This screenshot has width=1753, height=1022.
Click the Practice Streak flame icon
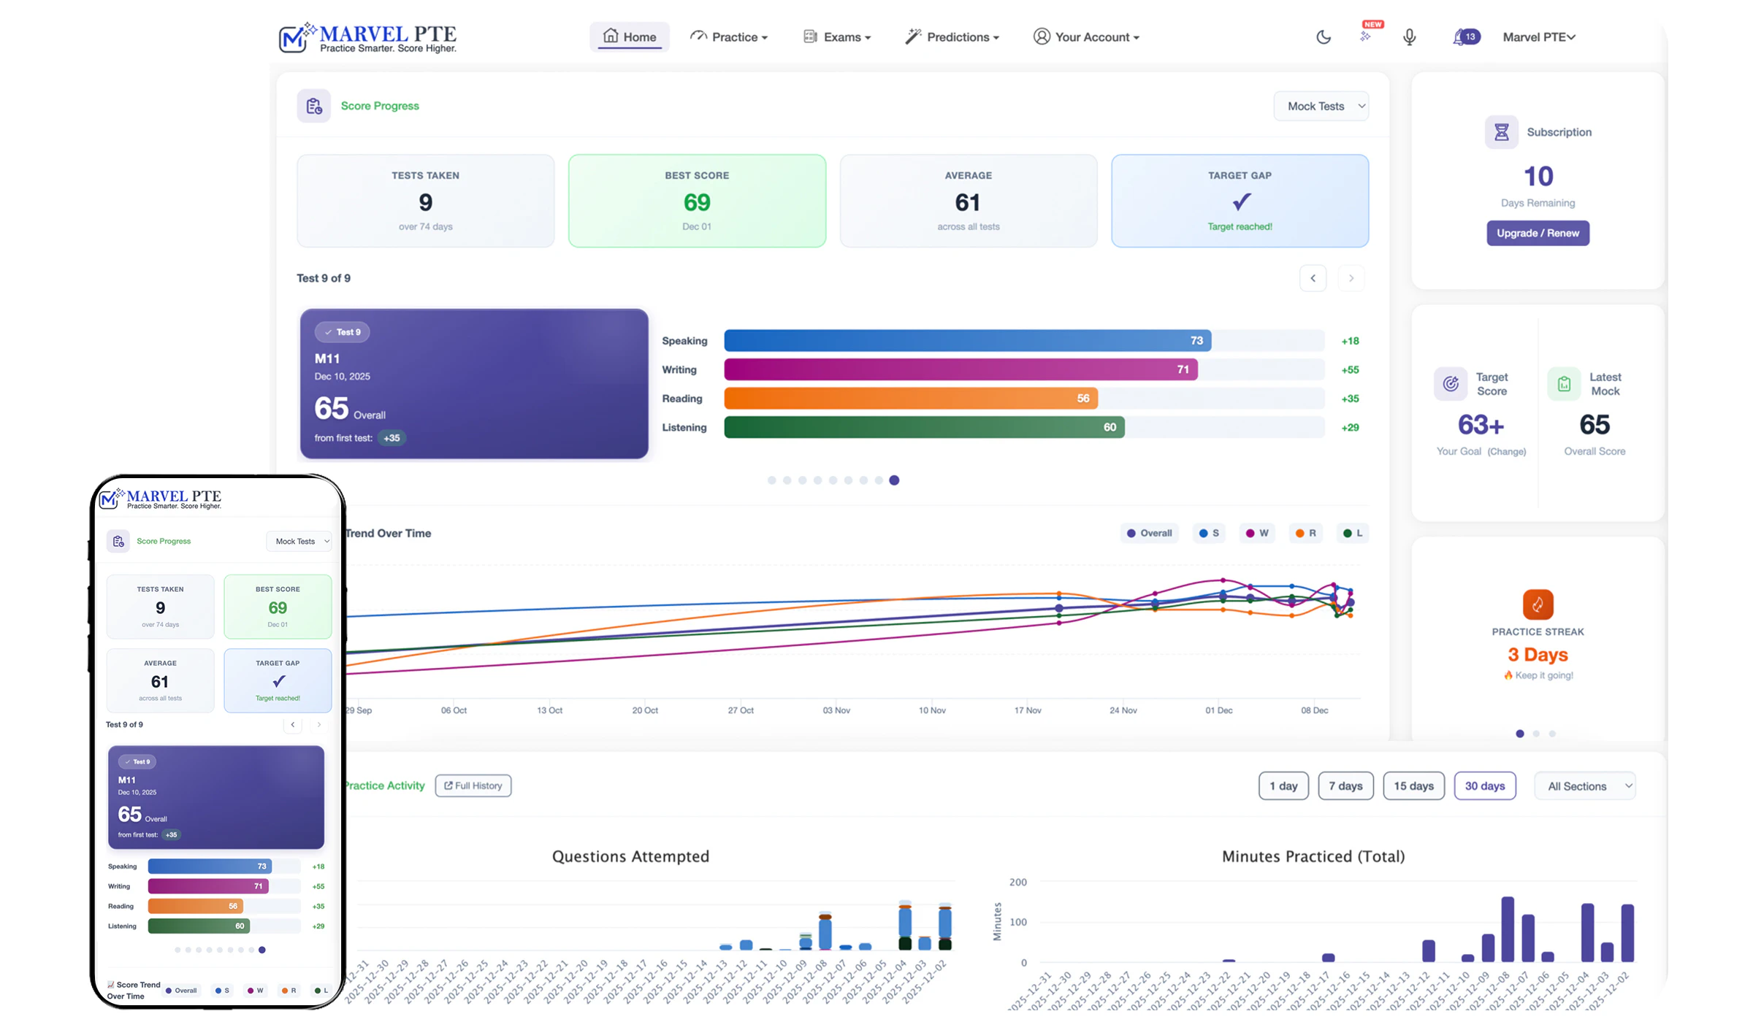1538,604
